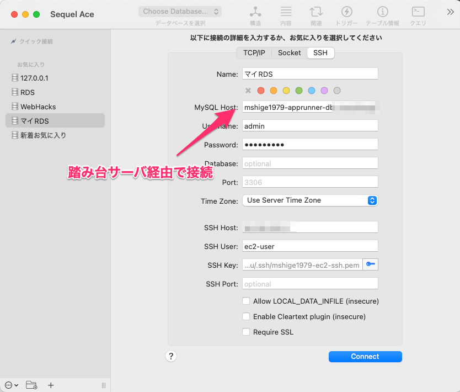Switch to the TCP/IP tab
Screen dimensions: 460x392
254,53
